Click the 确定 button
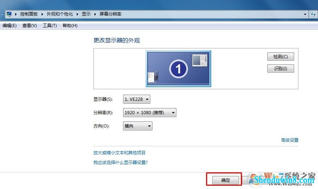318x189 pixels. click(x=226, y=180)
